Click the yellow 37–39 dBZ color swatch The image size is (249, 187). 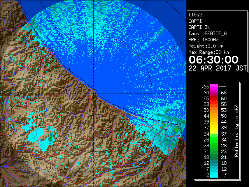(214, 127)
